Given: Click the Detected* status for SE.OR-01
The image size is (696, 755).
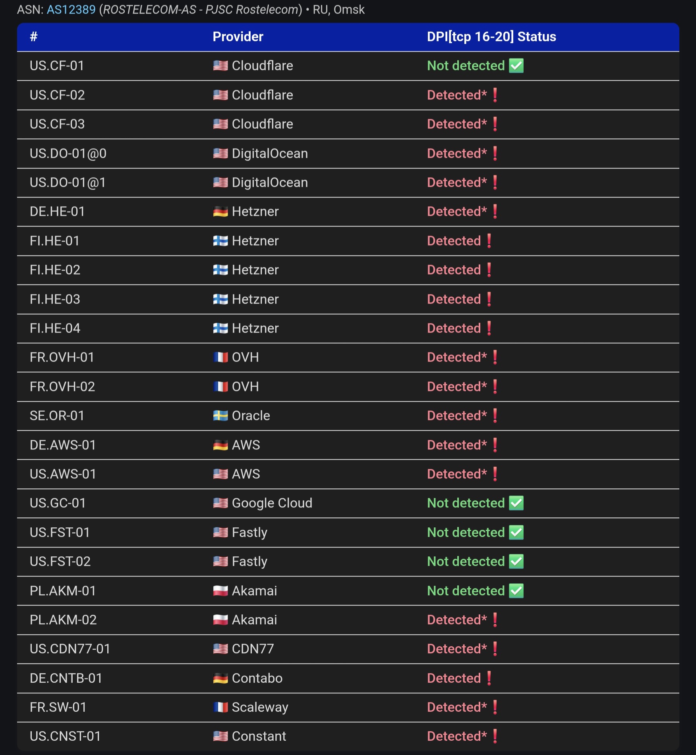Looking at the screenshot, I should [x=456, y=416].
